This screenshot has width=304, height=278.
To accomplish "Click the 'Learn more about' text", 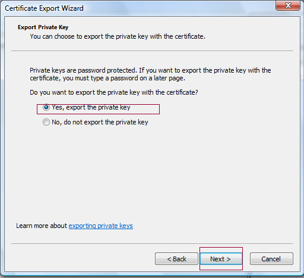I will (42, 226).
